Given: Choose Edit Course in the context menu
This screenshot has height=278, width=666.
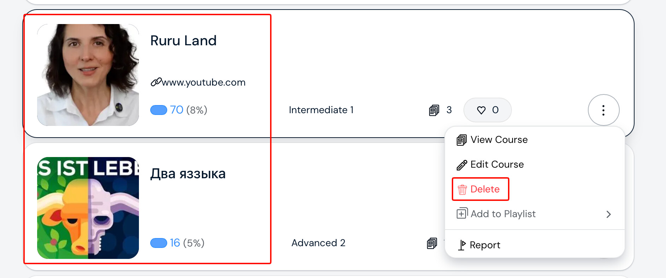Looking at the screenshot, I should pyautogui.click(x=497, y=164).
